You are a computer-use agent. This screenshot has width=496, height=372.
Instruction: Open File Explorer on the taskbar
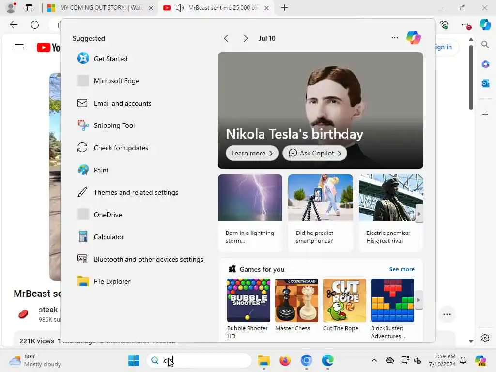(263, 360)
